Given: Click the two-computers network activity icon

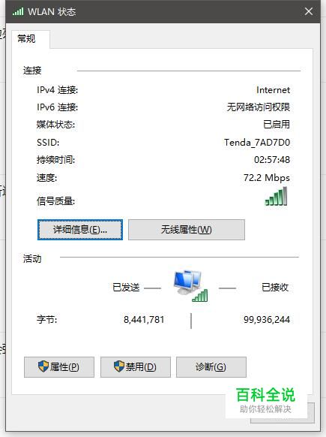Looking at the screenshot, I should pyautogui.click(x=190, y=286).
